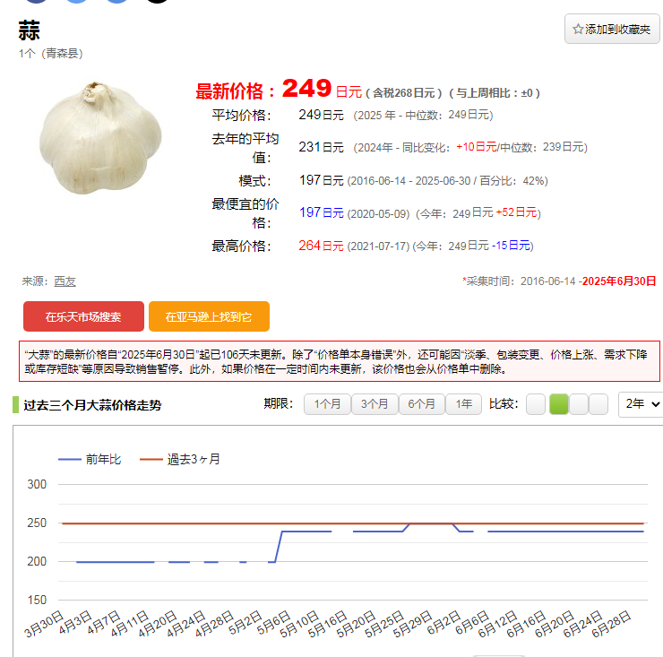
Task: Click the 5月6日 x-axis date label
Action: pos(273,623)
